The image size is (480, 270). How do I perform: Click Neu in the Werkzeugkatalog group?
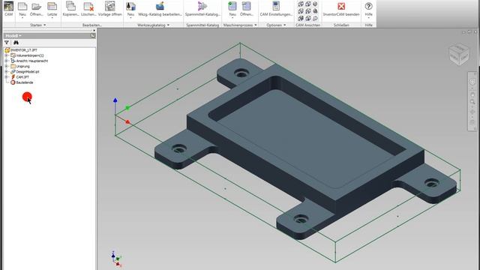tap(130, 9)
